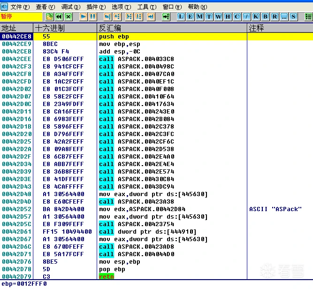The image size is (313, 289).
Task: Open Memory map with M button
Action: pyautogui.click(x=200, y=17)
